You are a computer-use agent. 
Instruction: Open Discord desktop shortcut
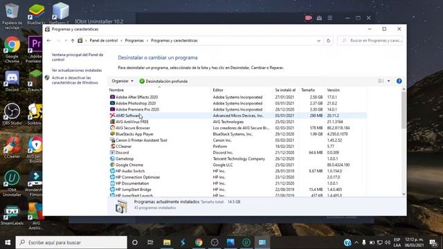click(12, 82)
